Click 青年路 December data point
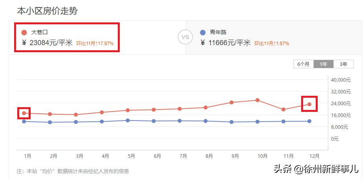This screenshot has width=364, height=179. [x=309, y=121]
